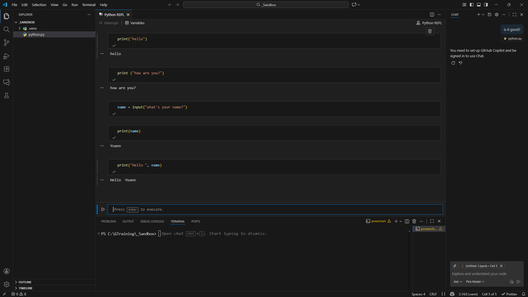528x297 pixels.
Task: Open the Accounts icon in activity bar
Action: (x=6, y=271)
